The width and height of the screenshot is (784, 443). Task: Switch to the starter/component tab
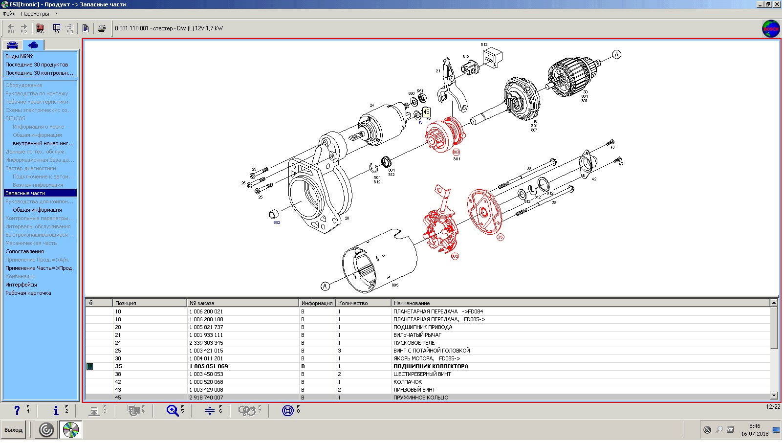point(33,45)
